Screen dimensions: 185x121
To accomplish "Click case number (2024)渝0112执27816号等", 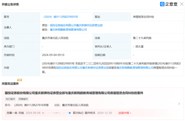I will pos(31,105).
